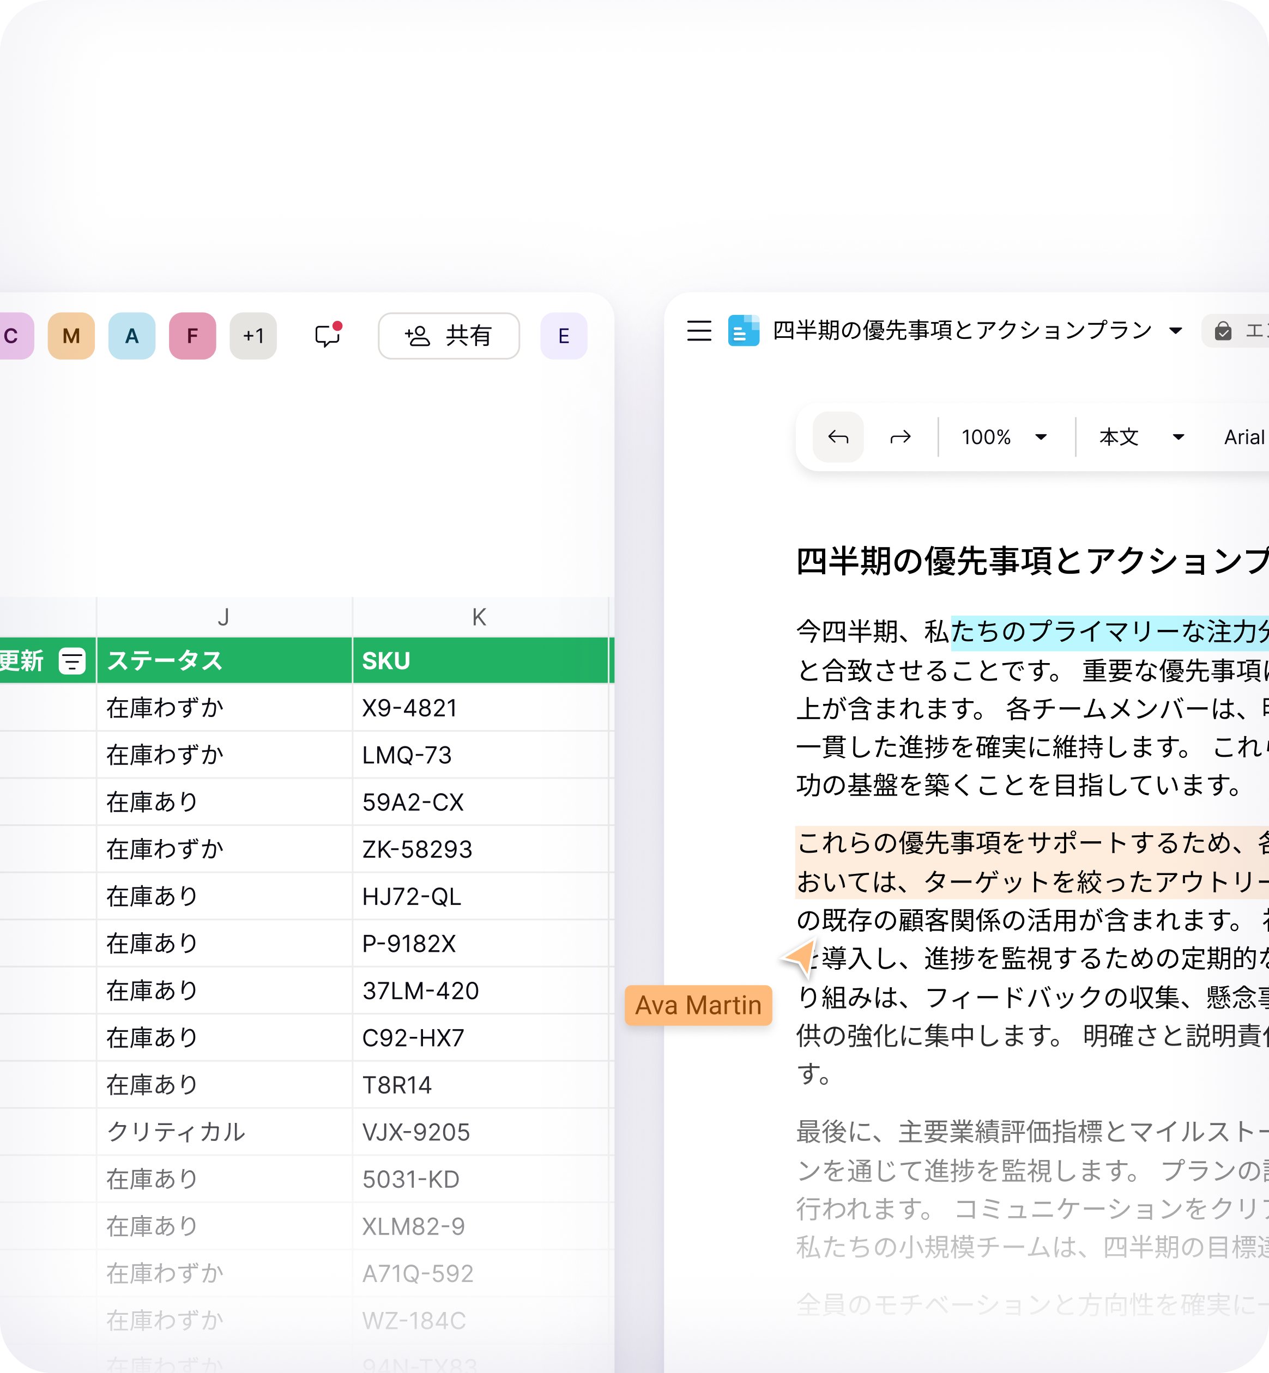
Task: Select the status cell beside 5031-KD
Action: pos(224,1178)
